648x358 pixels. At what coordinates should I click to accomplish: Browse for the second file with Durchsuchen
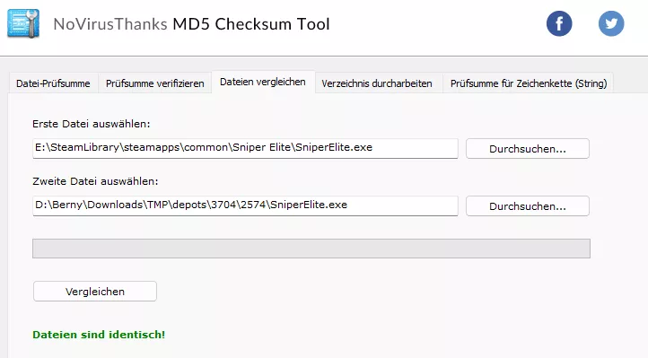[528, 206]
